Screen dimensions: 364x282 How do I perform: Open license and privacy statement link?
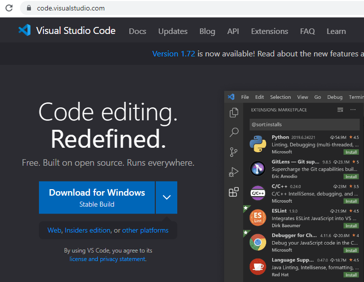(x=107, y=259)
